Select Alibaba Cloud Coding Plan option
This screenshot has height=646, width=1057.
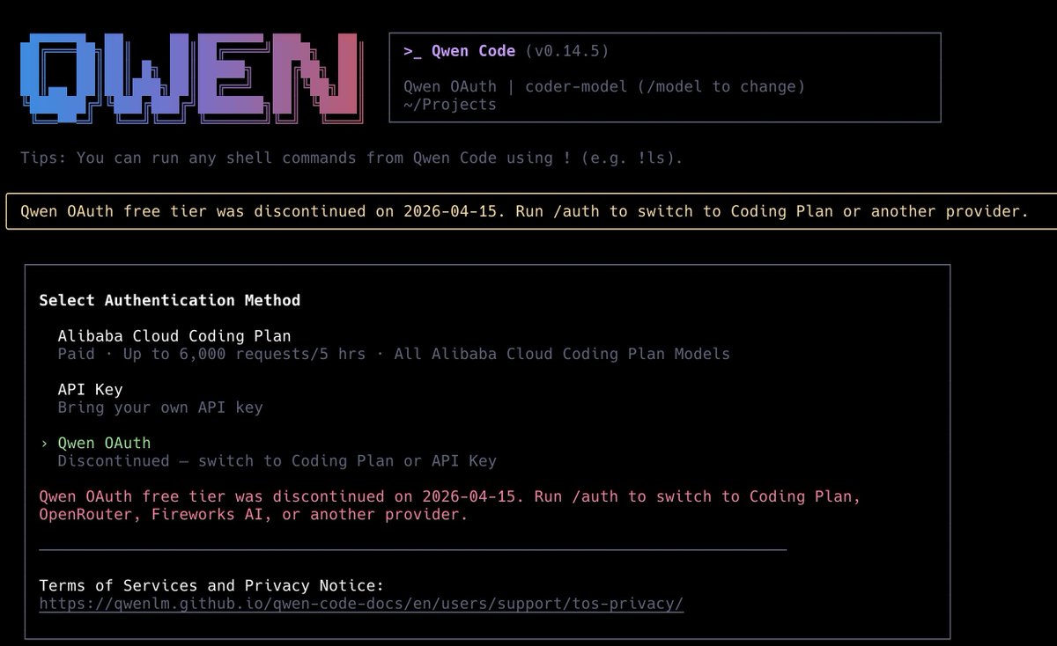click(174, 335)
